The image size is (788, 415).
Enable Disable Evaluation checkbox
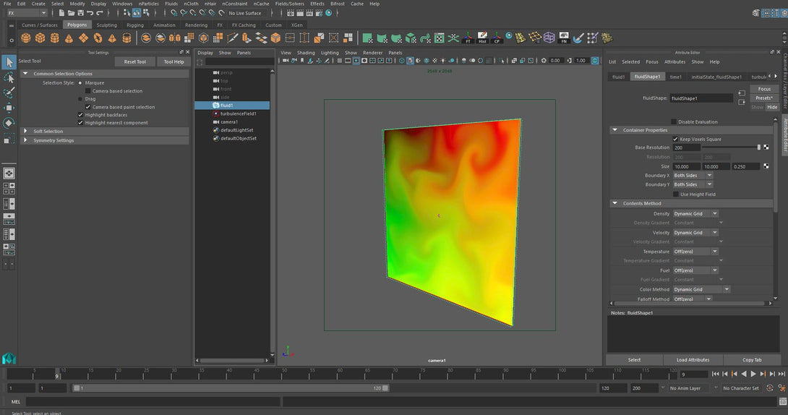pyautogui.click(x=674, y=121)
